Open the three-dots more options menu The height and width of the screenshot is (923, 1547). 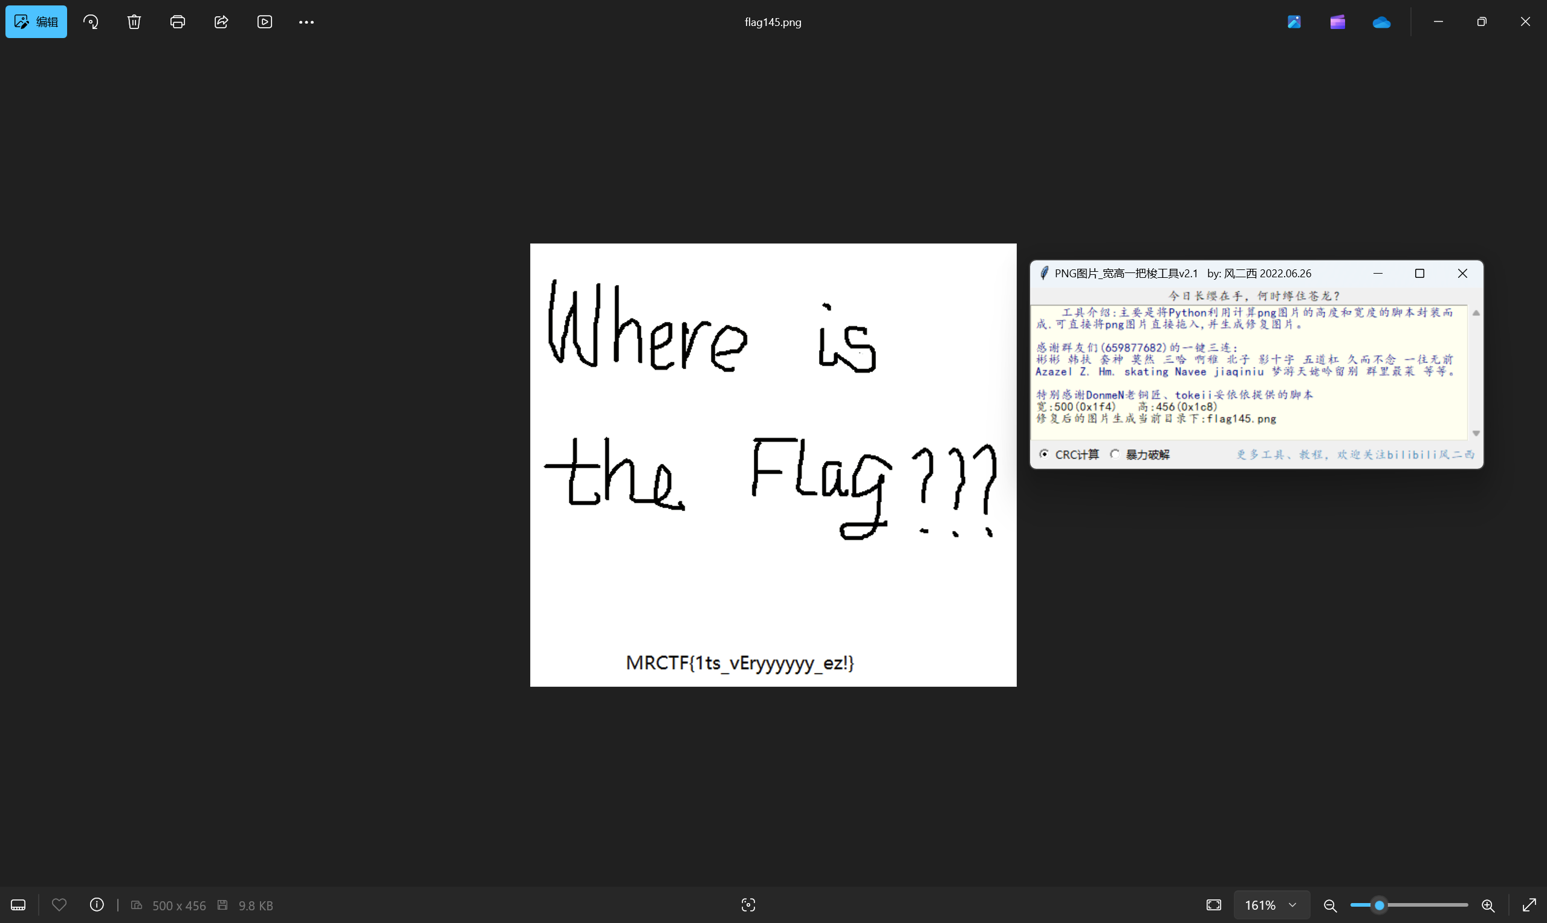coord(306,22)
